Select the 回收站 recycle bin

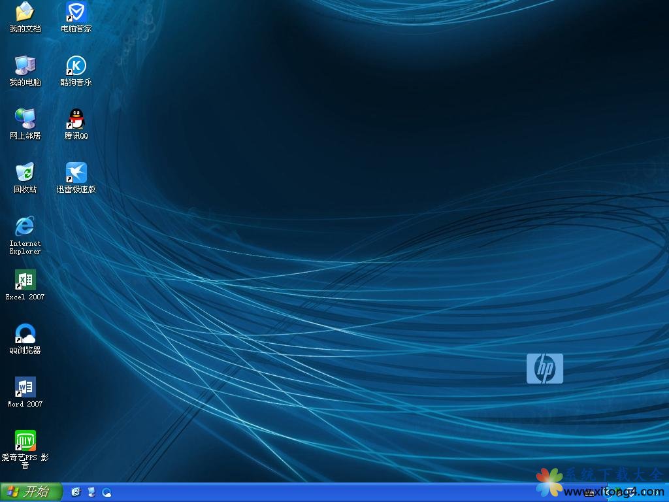(x=25, y=173)
